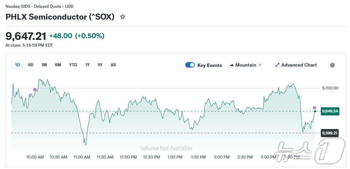Switch to YTD time range

click(x=73, y=65)
